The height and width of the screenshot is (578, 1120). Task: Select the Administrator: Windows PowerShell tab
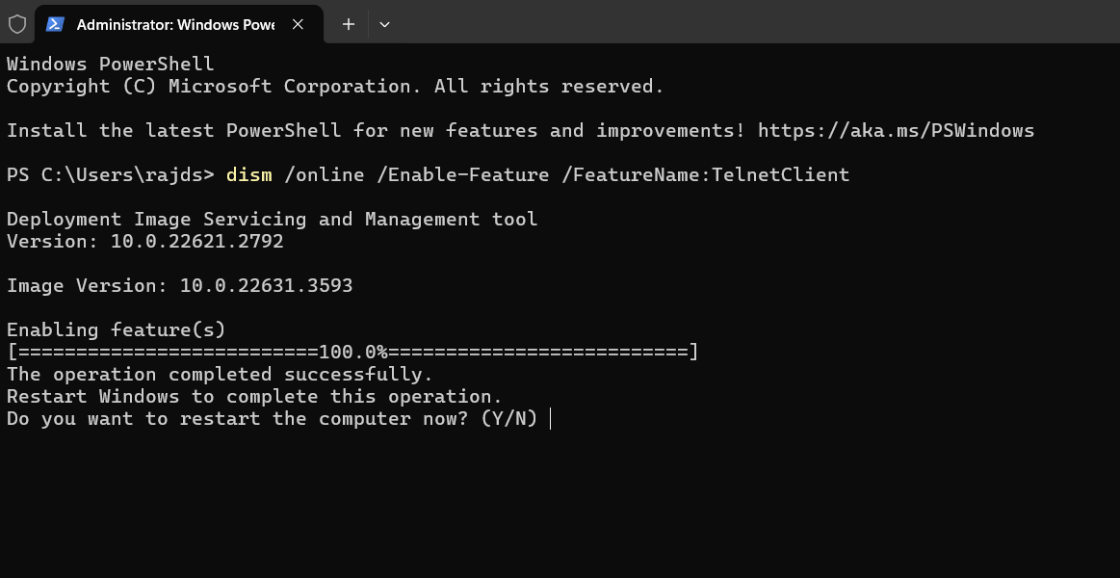click(173, 24)
